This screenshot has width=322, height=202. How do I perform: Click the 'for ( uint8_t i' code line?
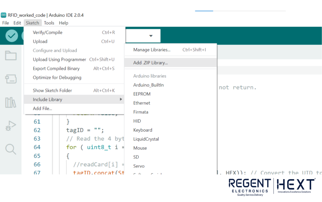95,147
